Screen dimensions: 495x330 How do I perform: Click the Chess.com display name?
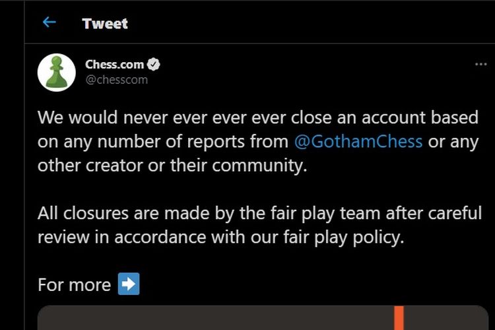(115, 65)
